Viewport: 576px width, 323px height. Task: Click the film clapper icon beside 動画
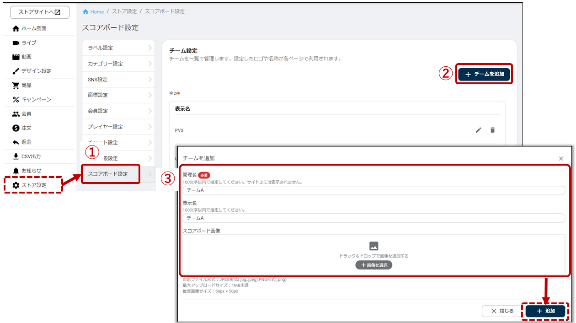tap(16, 57)
